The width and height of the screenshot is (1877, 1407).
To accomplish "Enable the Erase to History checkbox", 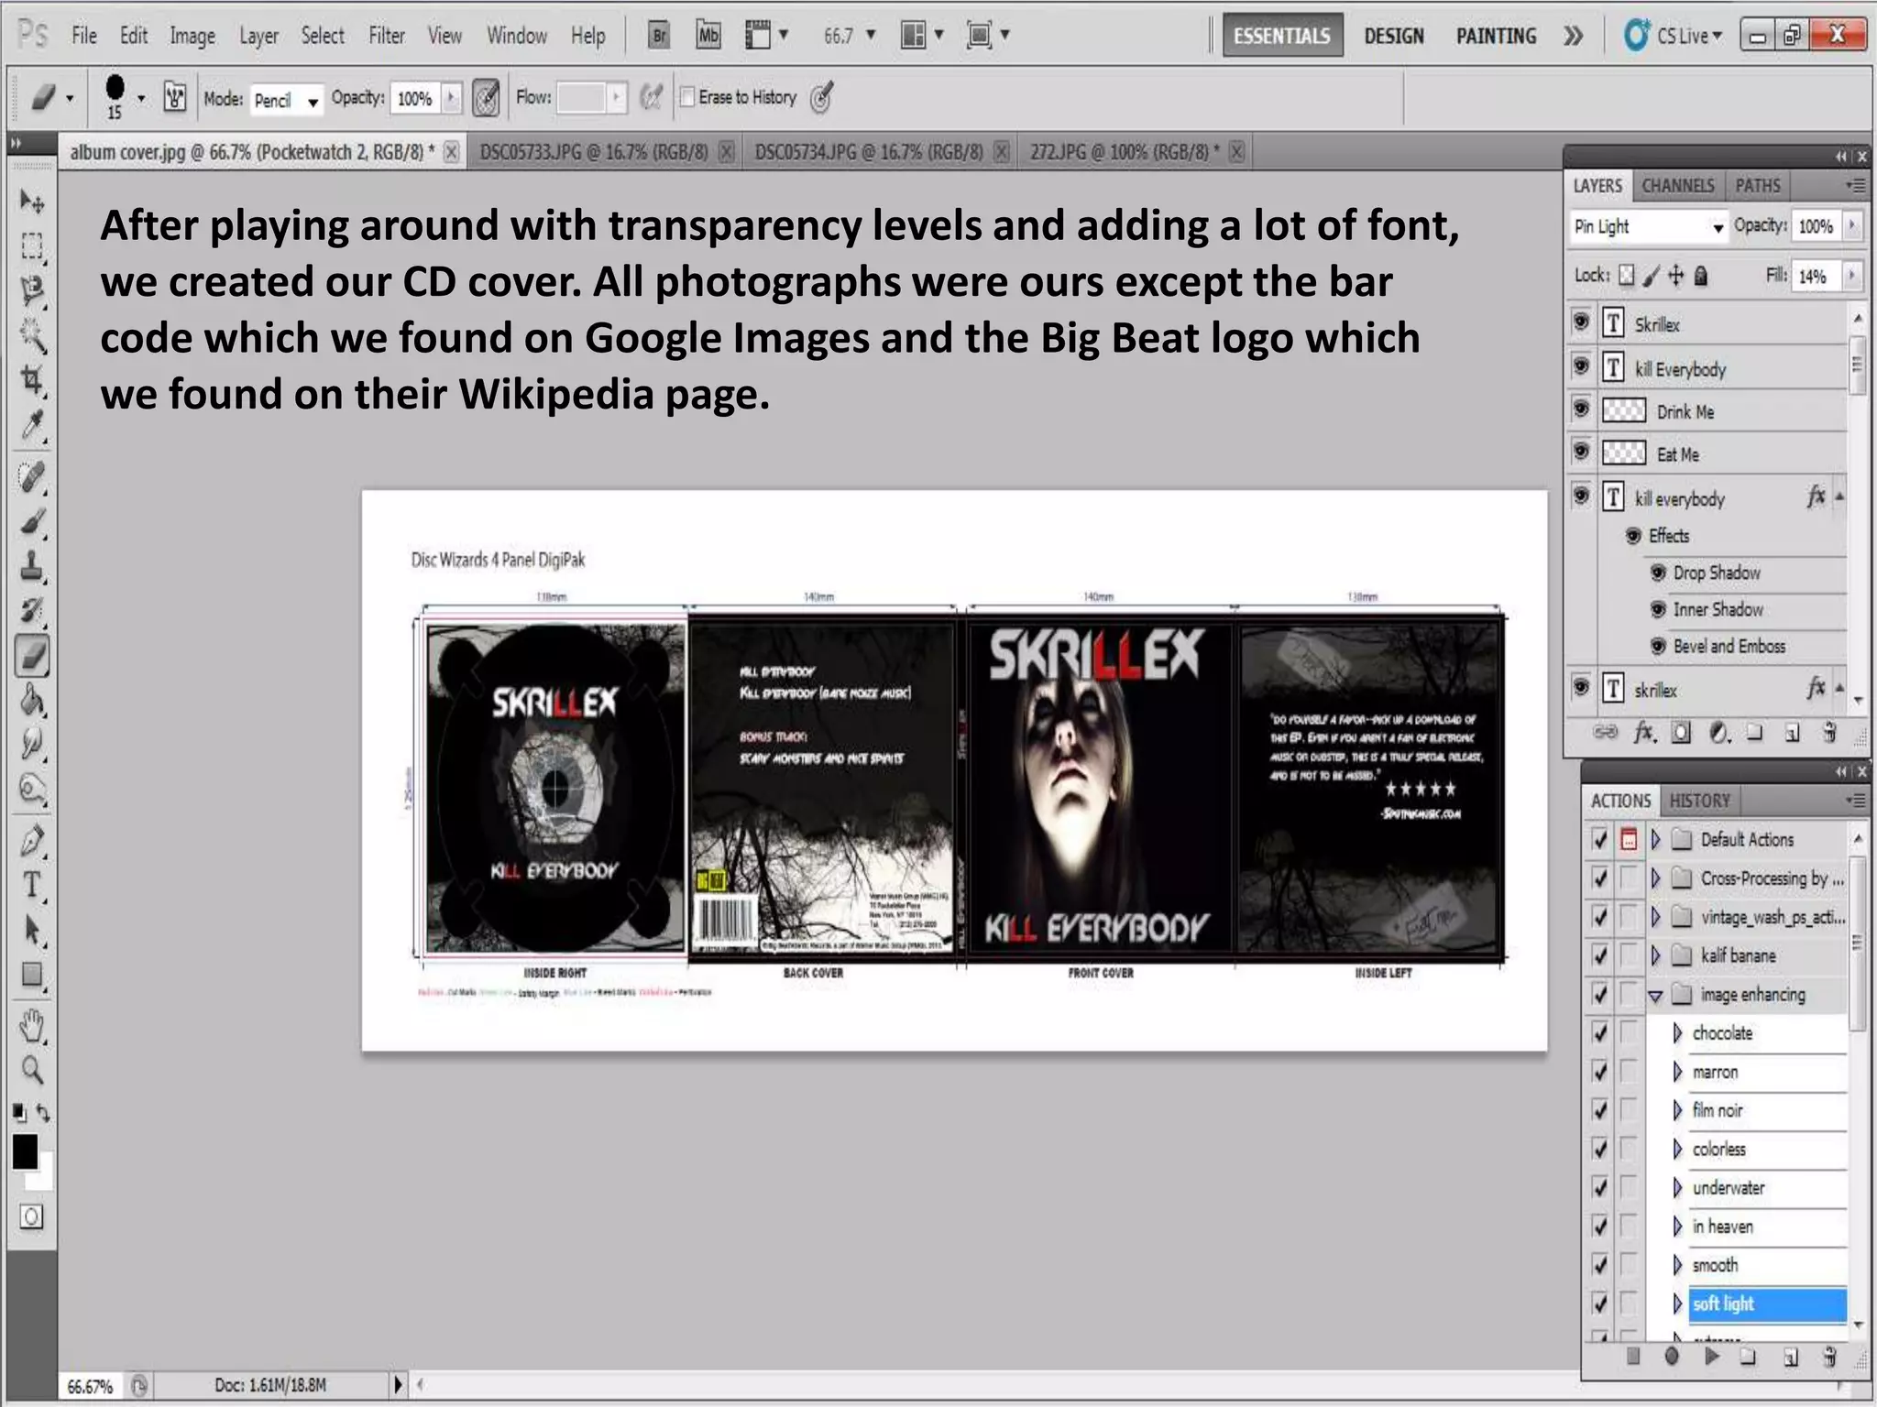I will (x=687, y=97).
